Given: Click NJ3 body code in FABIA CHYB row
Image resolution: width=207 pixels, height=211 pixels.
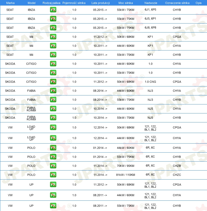Looking at the screenshot, I should [x=150, y=100].
